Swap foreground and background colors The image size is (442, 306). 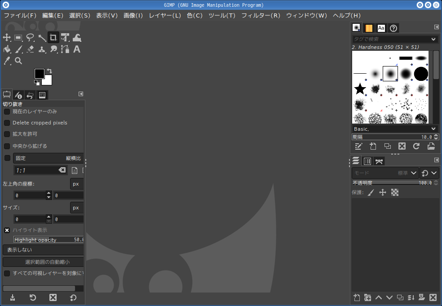click(x=49, y=71)
